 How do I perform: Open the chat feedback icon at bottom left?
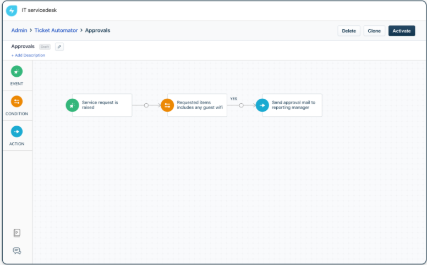pos(17,251)
